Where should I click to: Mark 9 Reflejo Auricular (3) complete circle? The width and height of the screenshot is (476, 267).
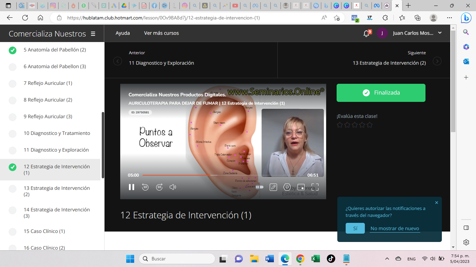(x=13, y=117)
